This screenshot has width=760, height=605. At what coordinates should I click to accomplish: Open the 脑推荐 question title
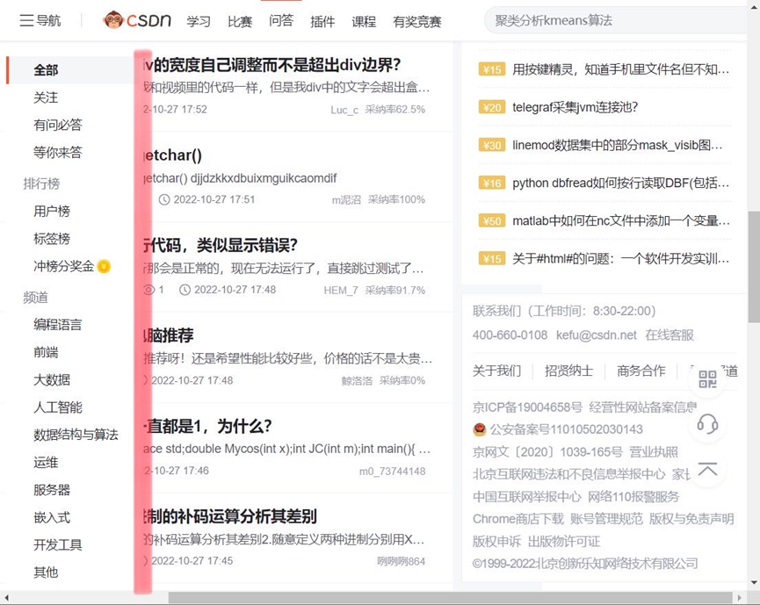169,335
